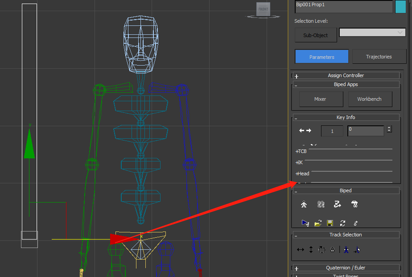
Task: Click the Convert icon with circular arrows
Action: click(342, 223)
